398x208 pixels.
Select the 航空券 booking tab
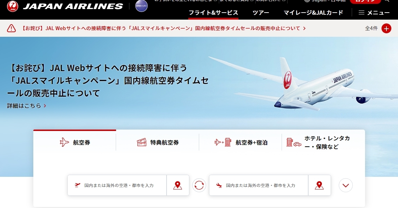(75, 142)
